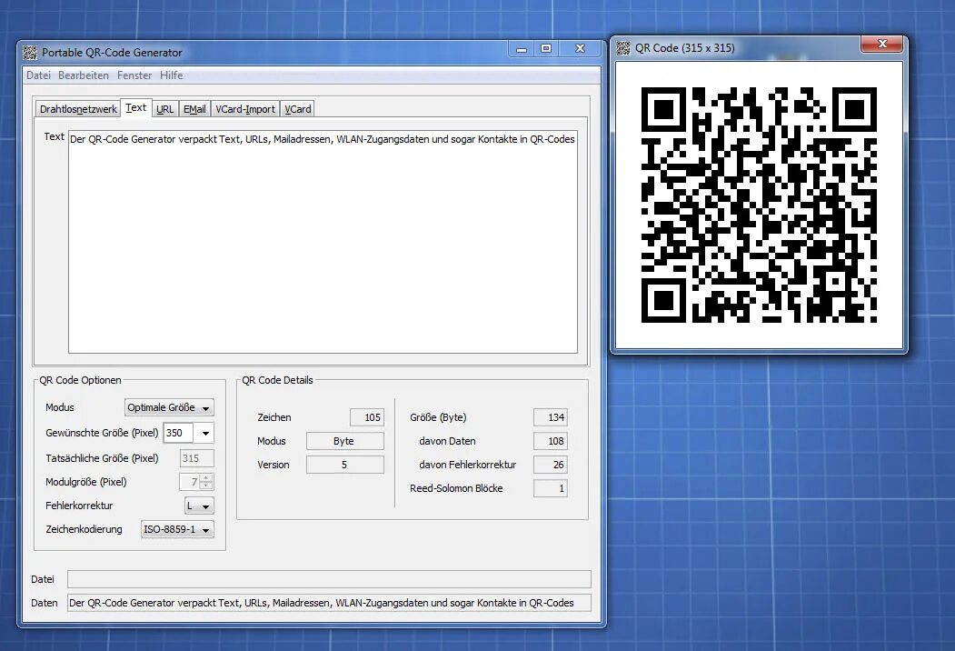Click the Version value 5 field
The height and width of the screenshot is (651, 955).
point(344,466)
